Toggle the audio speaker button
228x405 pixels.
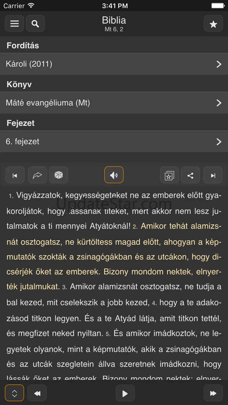coord(114,175)
